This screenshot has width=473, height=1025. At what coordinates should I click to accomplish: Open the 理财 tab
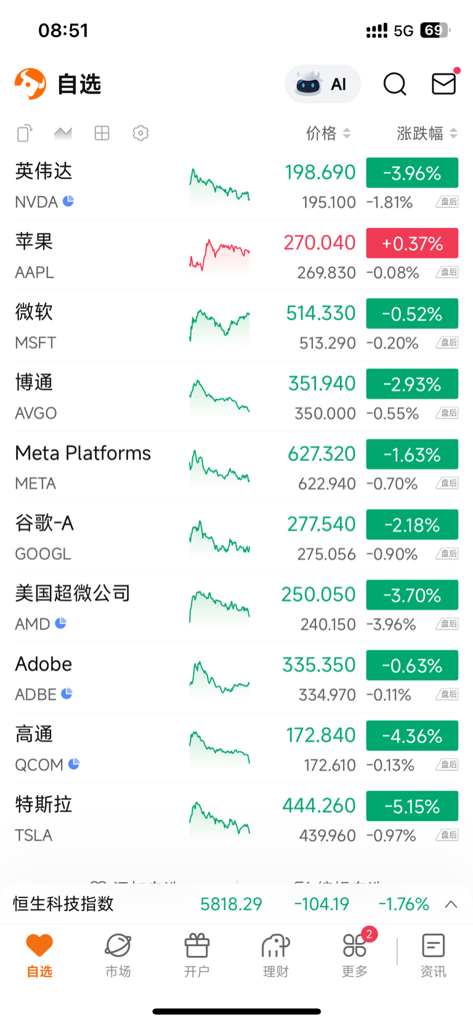point(275,955)
